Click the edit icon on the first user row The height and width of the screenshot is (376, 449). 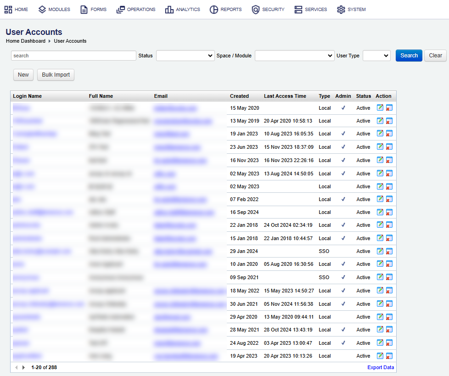tap(380, 107)
